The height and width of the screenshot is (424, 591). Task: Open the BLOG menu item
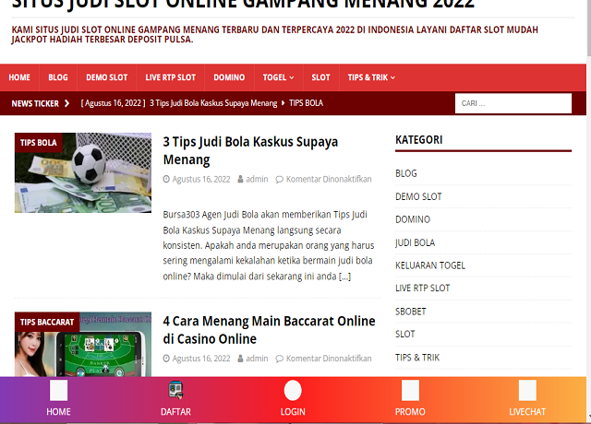(x=57, y=77)
